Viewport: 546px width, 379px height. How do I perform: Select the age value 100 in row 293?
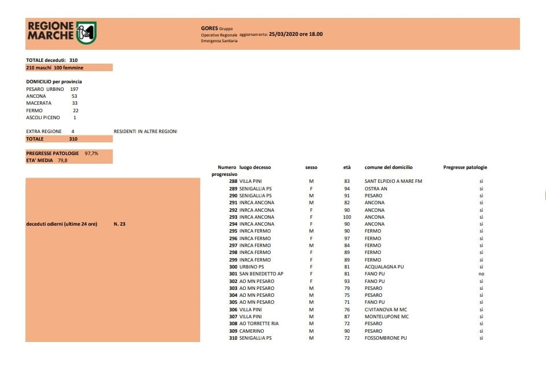[347, 217]
